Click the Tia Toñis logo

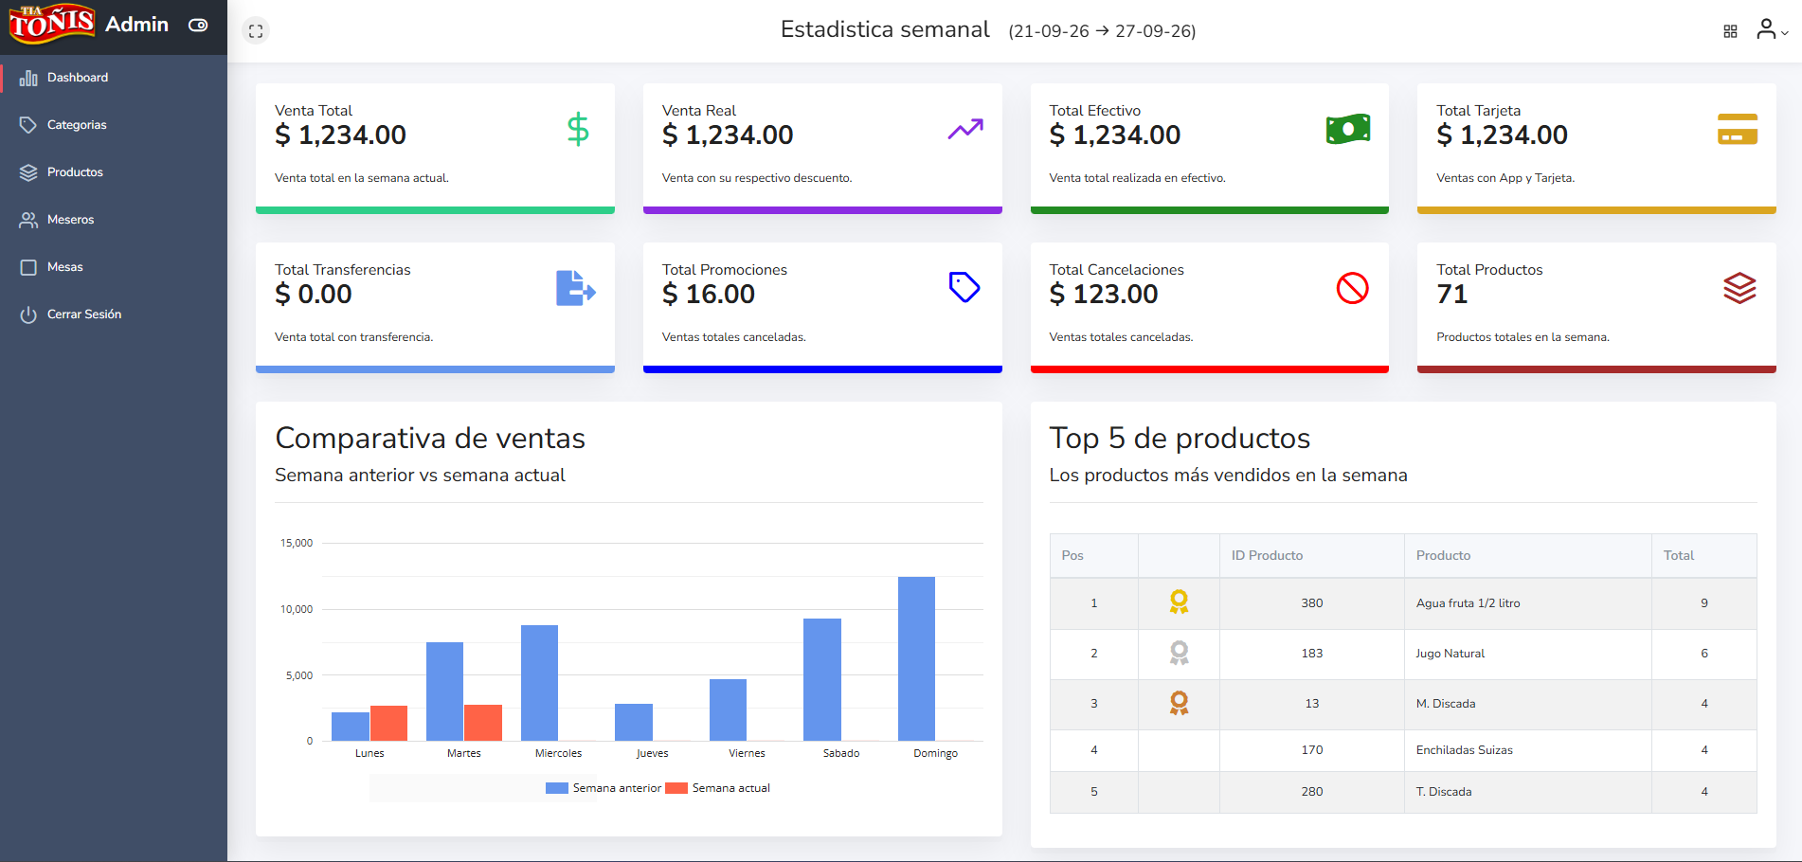click(51, 24)
